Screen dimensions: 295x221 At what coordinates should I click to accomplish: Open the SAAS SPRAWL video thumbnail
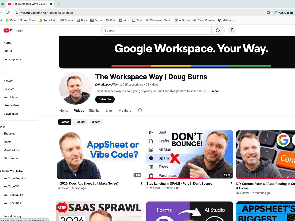[99, 211]
